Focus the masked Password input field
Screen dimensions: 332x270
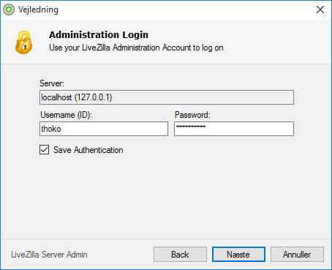(234, 129)
